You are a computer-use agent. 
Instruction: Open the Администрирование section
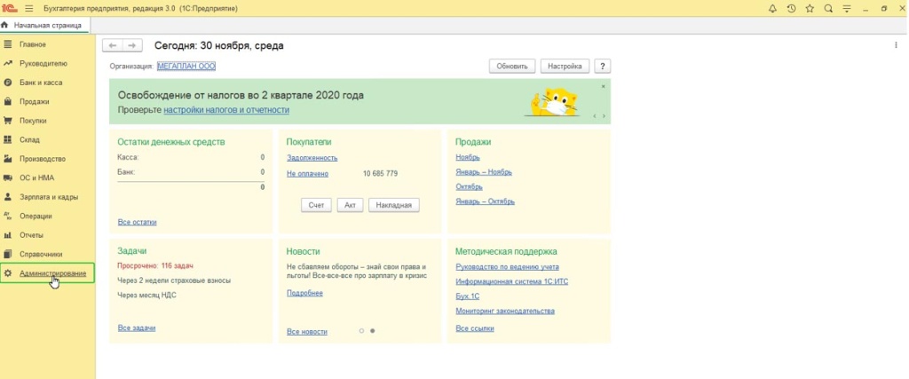(52, 273)
